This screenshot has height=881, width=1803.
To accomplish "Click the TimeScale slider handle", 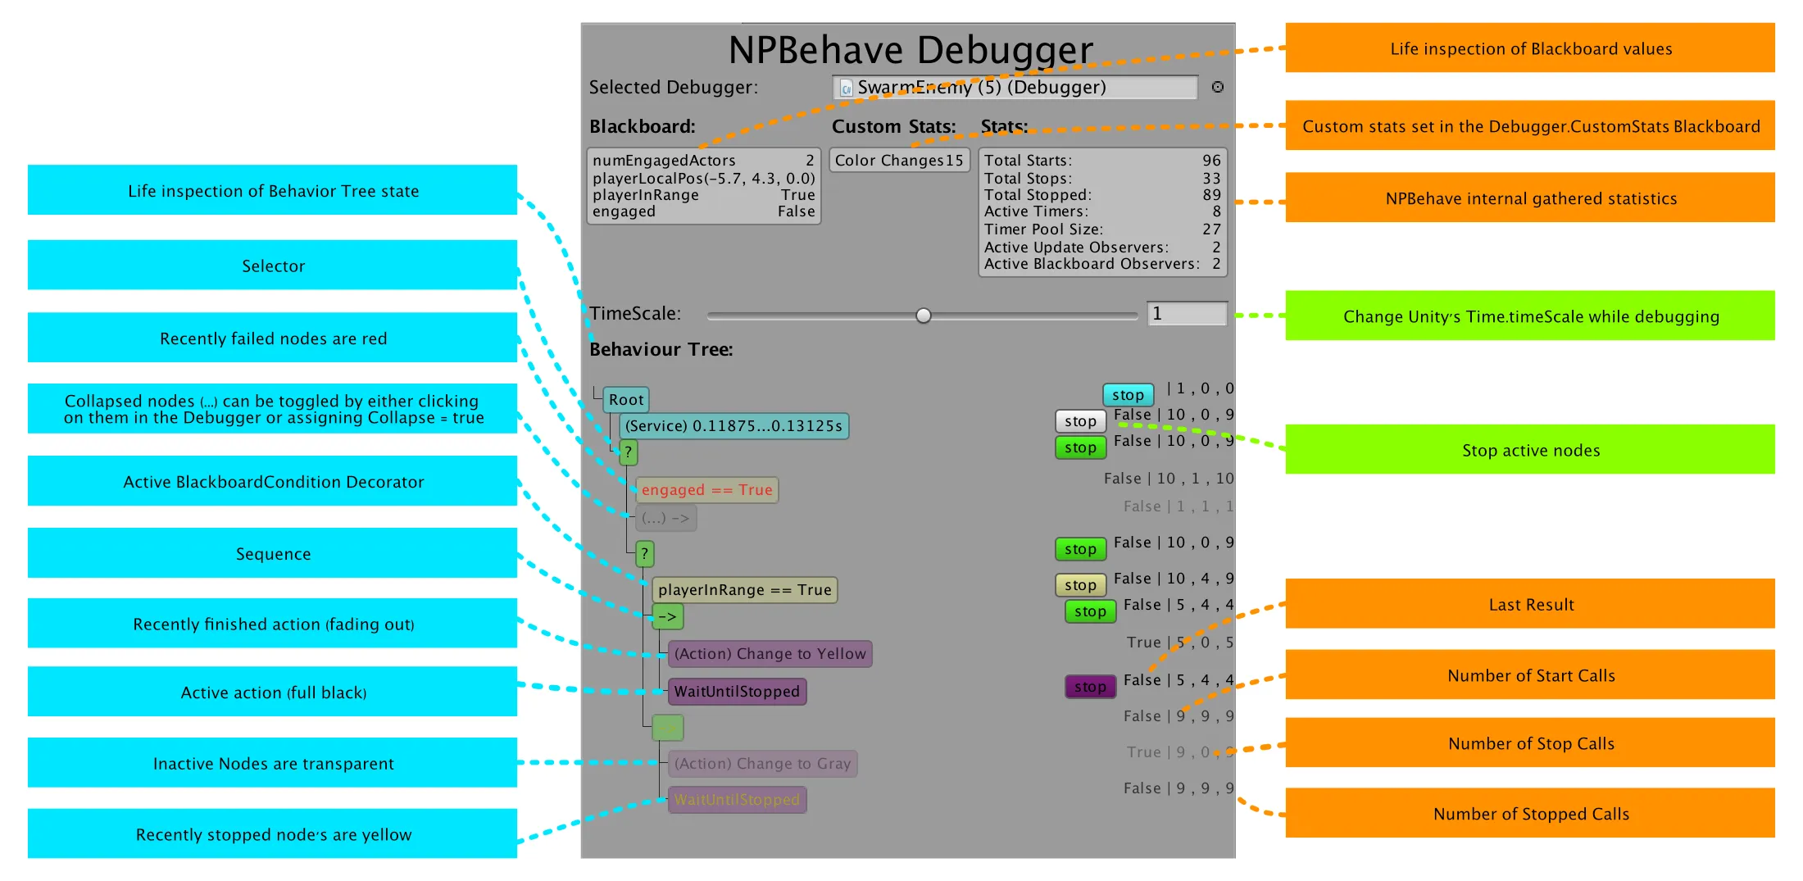I will coord(924,315).
